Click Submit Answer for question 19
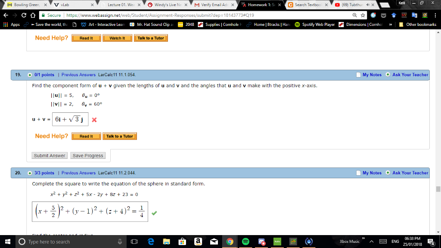Image resolution: width=441 pixels, height=248 pixels. (x=50, y=155)
